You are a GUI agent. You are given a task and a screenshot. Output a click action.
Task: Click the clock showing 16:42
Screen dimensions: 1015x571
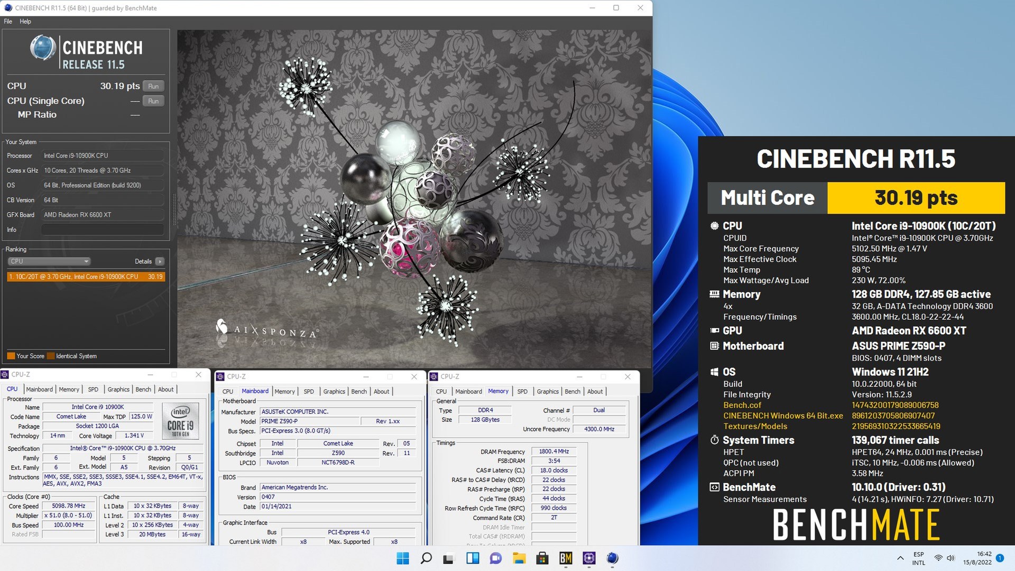(x=984, y=554)
